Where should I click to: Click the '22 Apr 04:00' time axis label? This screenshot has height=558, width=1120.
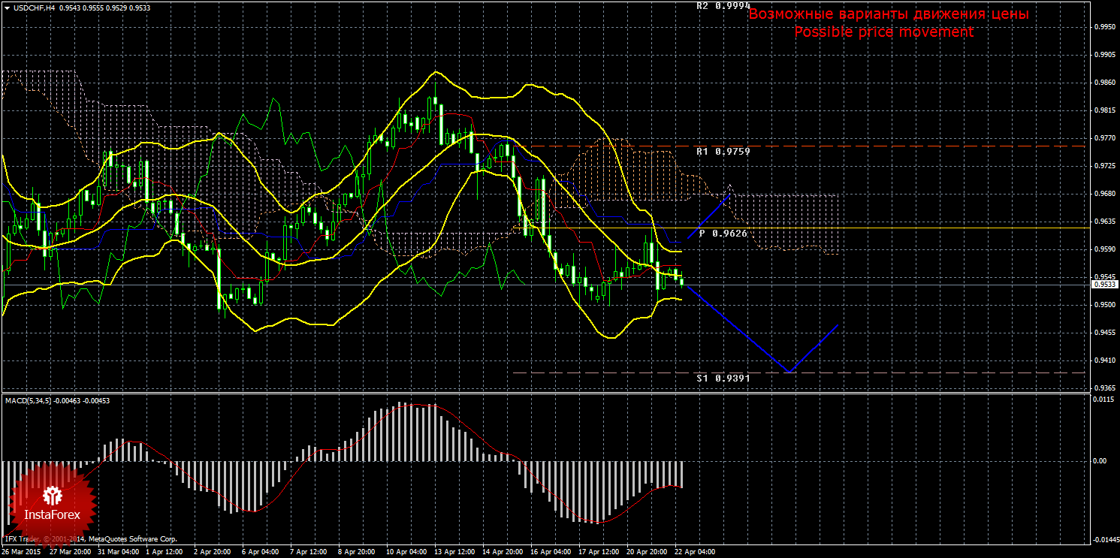[694, 552]
